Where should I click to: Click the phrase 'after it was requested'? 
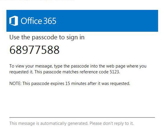click(x=109, y=83)
